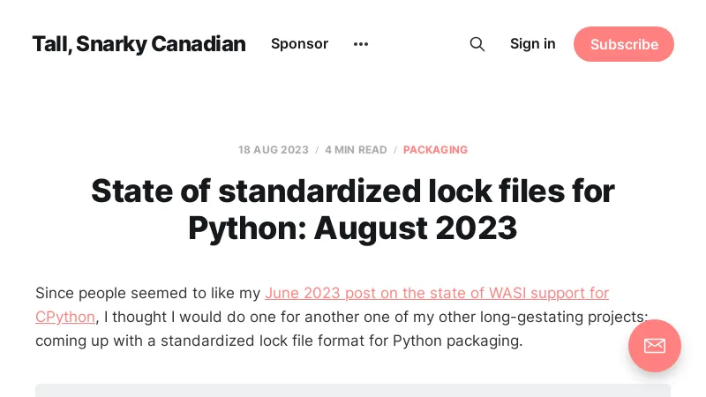This screenshot has width=706, height=397.
Task: Click the 18 AUG 2023 post date
Action: click(x=274, y=150)
